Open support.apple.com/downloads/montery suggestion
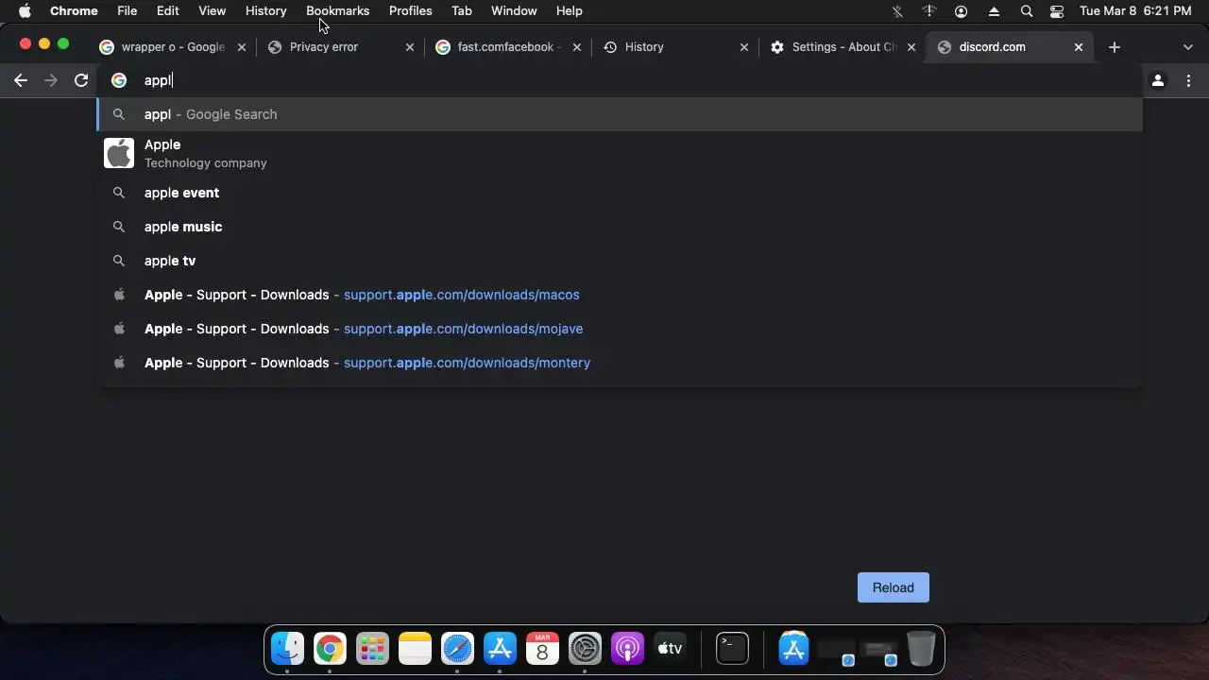 click(x=620, y=363)
